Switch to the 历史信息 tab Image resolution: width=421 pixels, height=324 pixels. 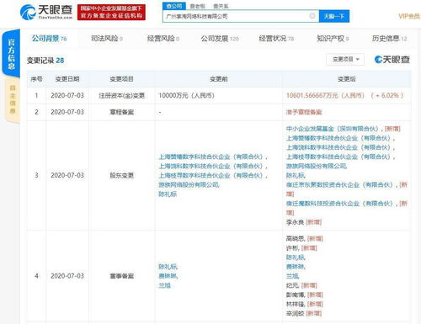390,39
